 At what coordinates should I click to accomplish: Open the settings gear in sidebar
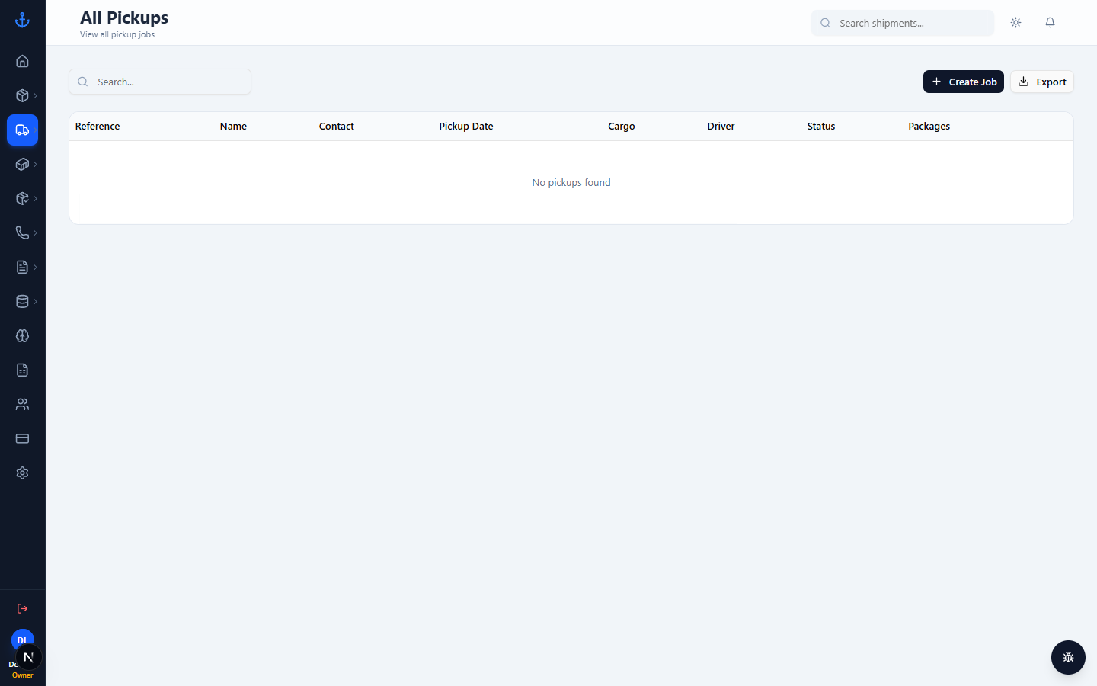click(22, 473)
